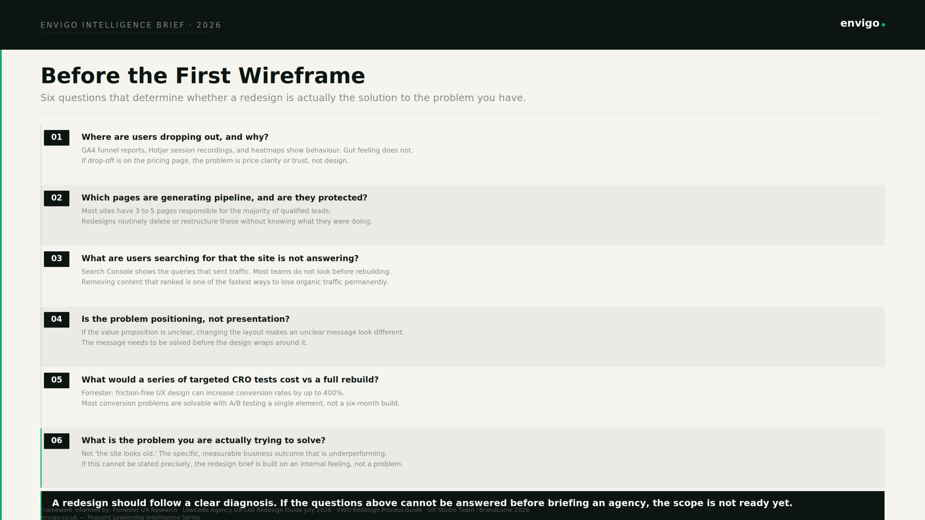Click the 02 number badge
Viewport: 925px width, 520px height.
click(x=56, y=198)
